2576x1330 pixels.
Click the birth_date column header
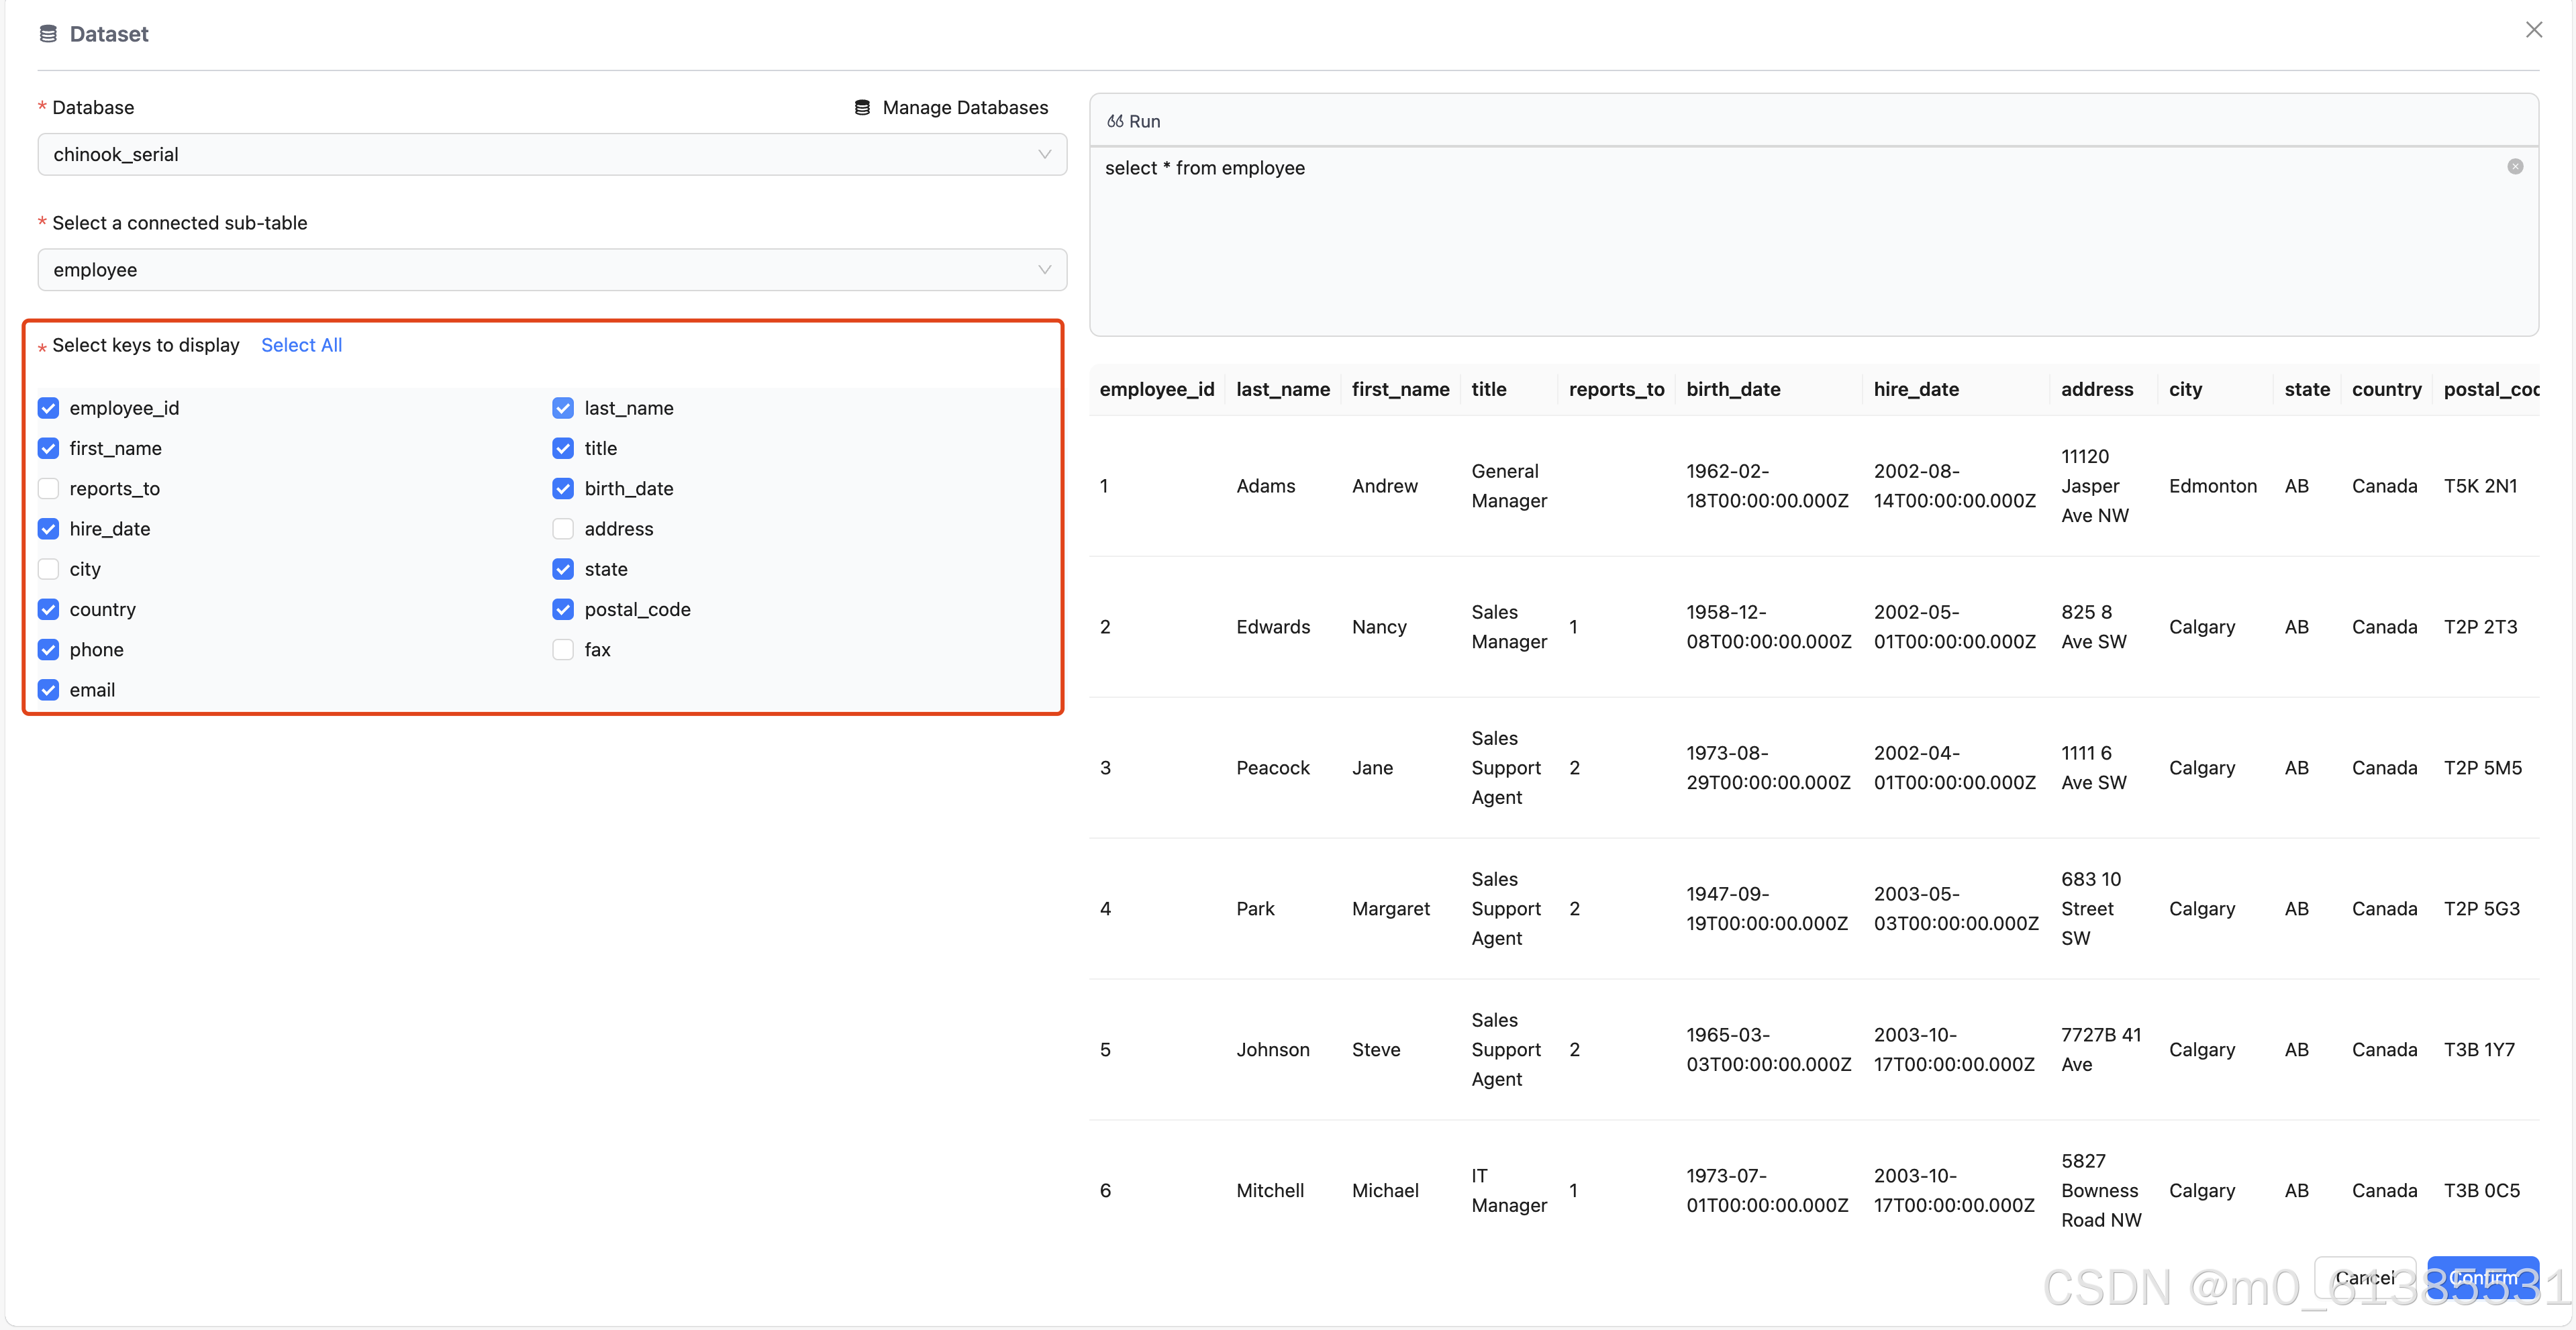pos(1732,389)
